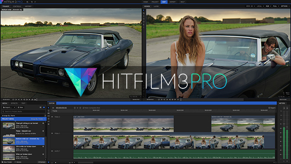Click the Delete icon in the media panel
Screen dimensions: 291x164
[x=15, y=162]
